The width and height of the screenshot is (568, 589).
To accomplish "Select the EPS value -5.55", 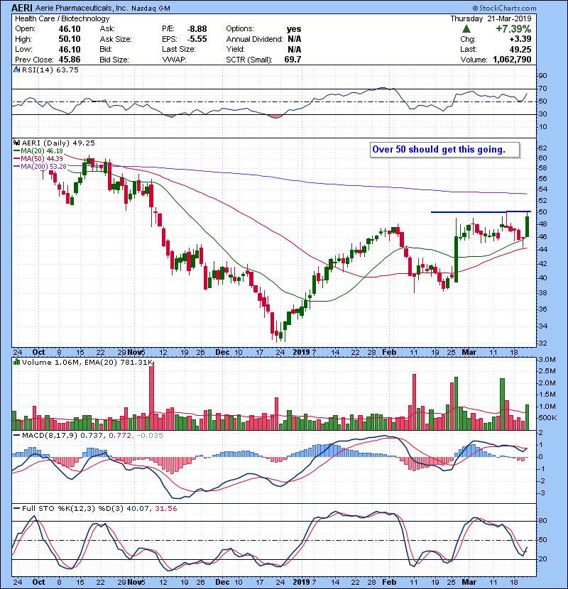I will pyautogui.click(x=197, y=39).
